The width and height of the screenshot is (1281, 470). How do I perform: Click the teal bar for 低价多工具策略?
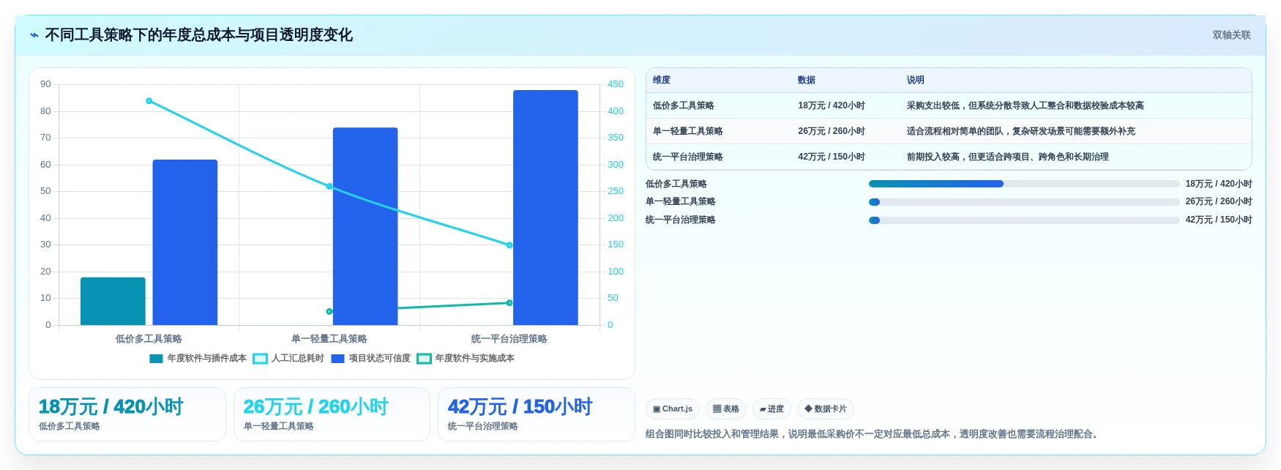[x=113, y=301]
